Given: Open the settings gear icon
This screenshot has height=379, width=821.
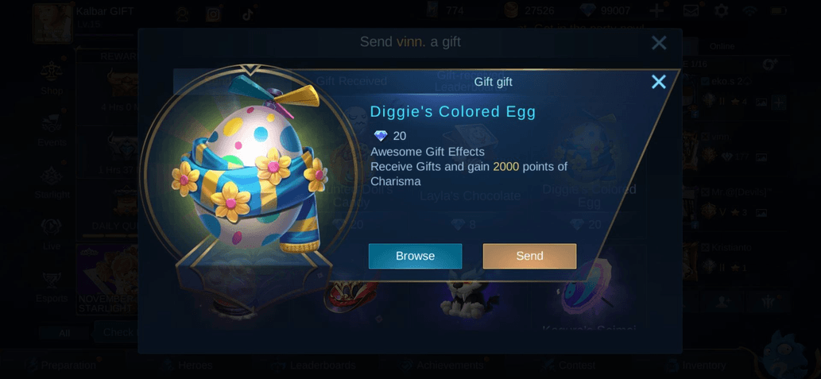Looking at the screenshot, I should (722, 10).
